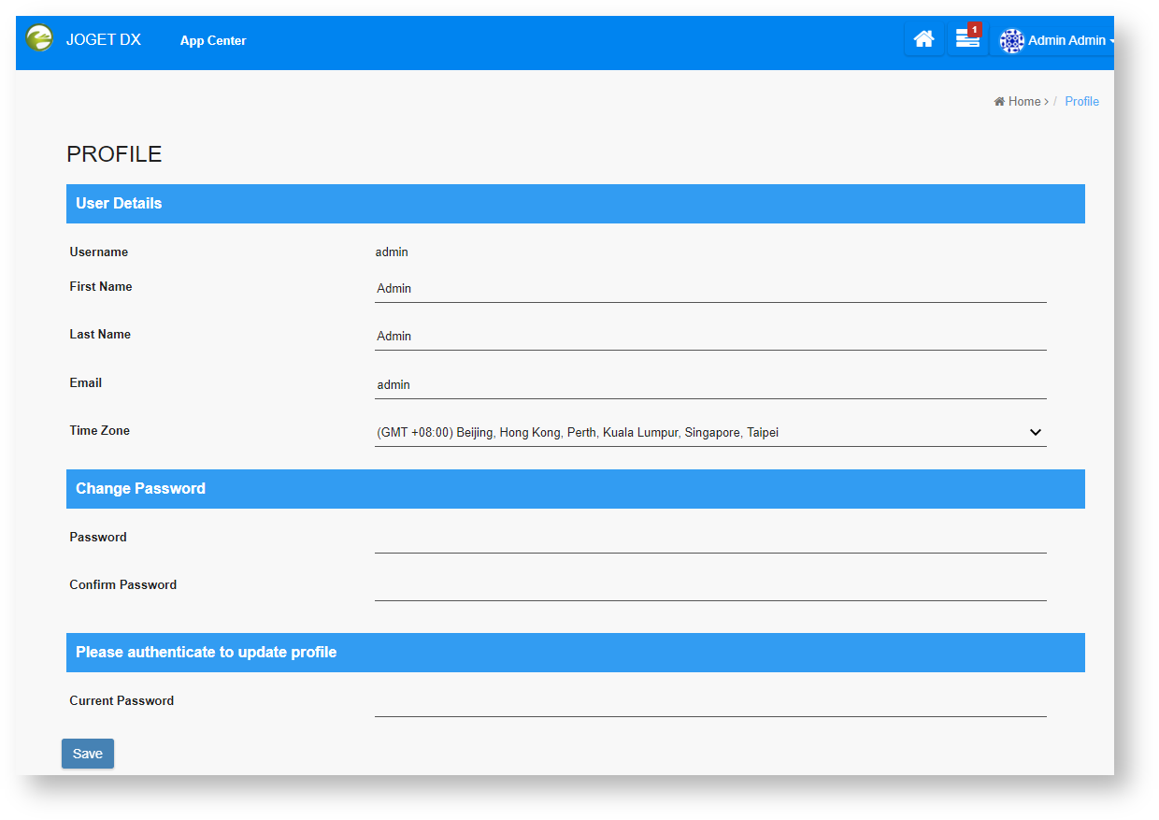Click the User Details section header
The height and width of the screenshot is (820, 1159).
(576, 204)
